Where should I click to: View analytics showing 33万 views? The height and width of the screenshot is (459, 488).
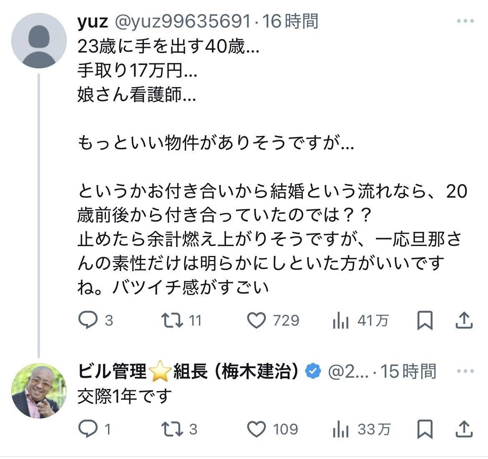(341, 430)
